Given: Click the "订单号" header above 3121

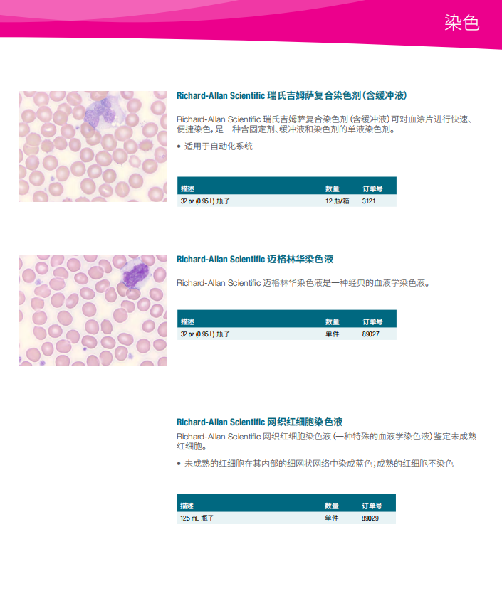Looking at the screenshot, I should pyautogui.click(x=372, y=188).
